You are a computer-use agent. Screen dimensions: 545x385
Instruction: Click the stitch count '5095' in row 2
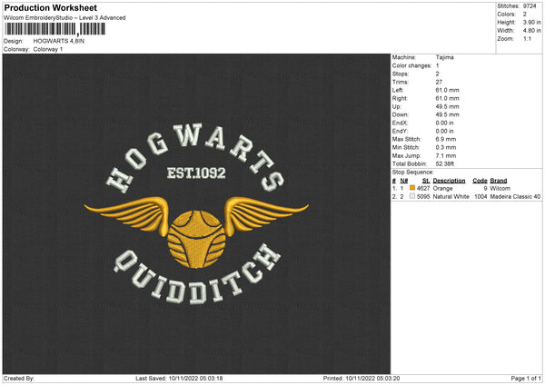[x=423, y=197]
